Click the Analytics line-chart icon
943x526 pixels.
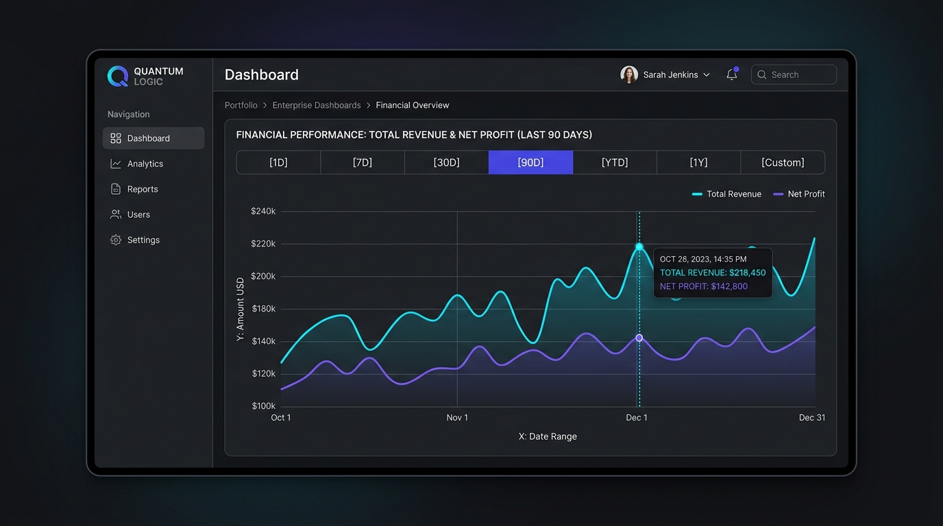tap(116, 164)
